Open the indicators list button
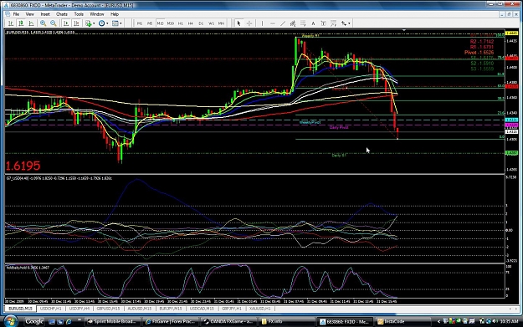The image size is (523, 327). [88, 23]
